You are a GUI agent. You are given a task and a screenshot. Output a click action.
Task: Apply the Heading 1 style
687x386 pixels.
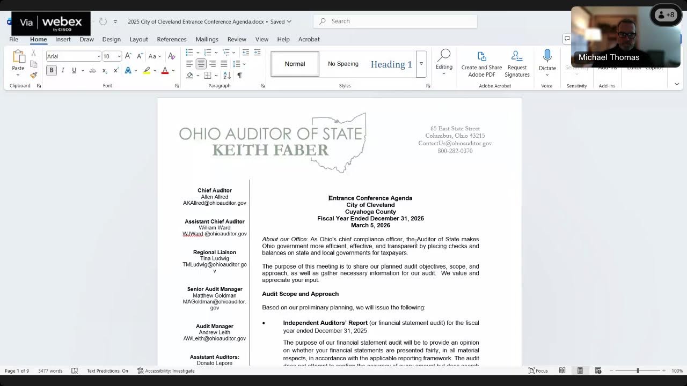tap(391, 64)
